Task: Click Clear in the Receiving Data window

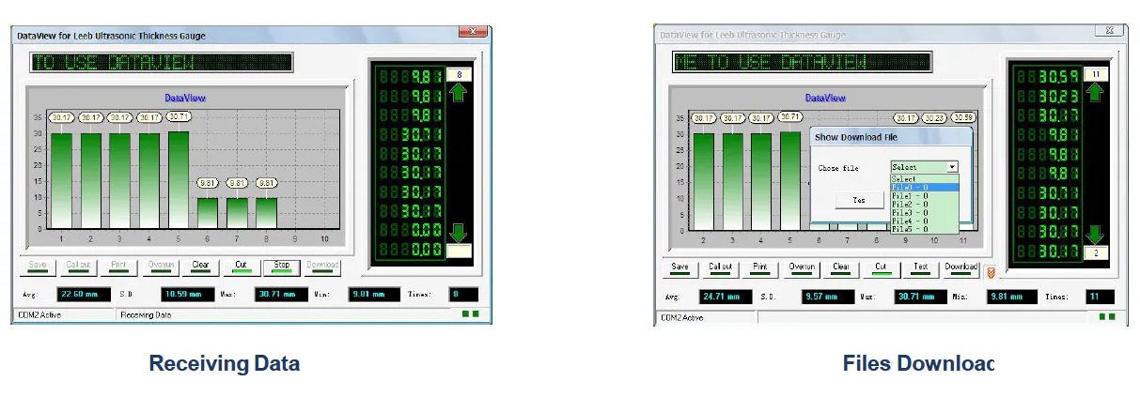Action: pos(200,265)
